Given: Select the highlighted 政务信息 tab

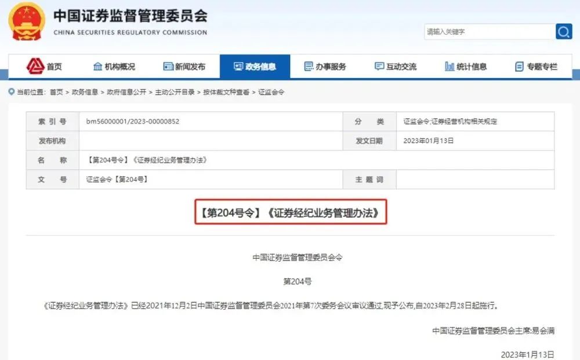Looking at the screenshot, I should [255, 67].
